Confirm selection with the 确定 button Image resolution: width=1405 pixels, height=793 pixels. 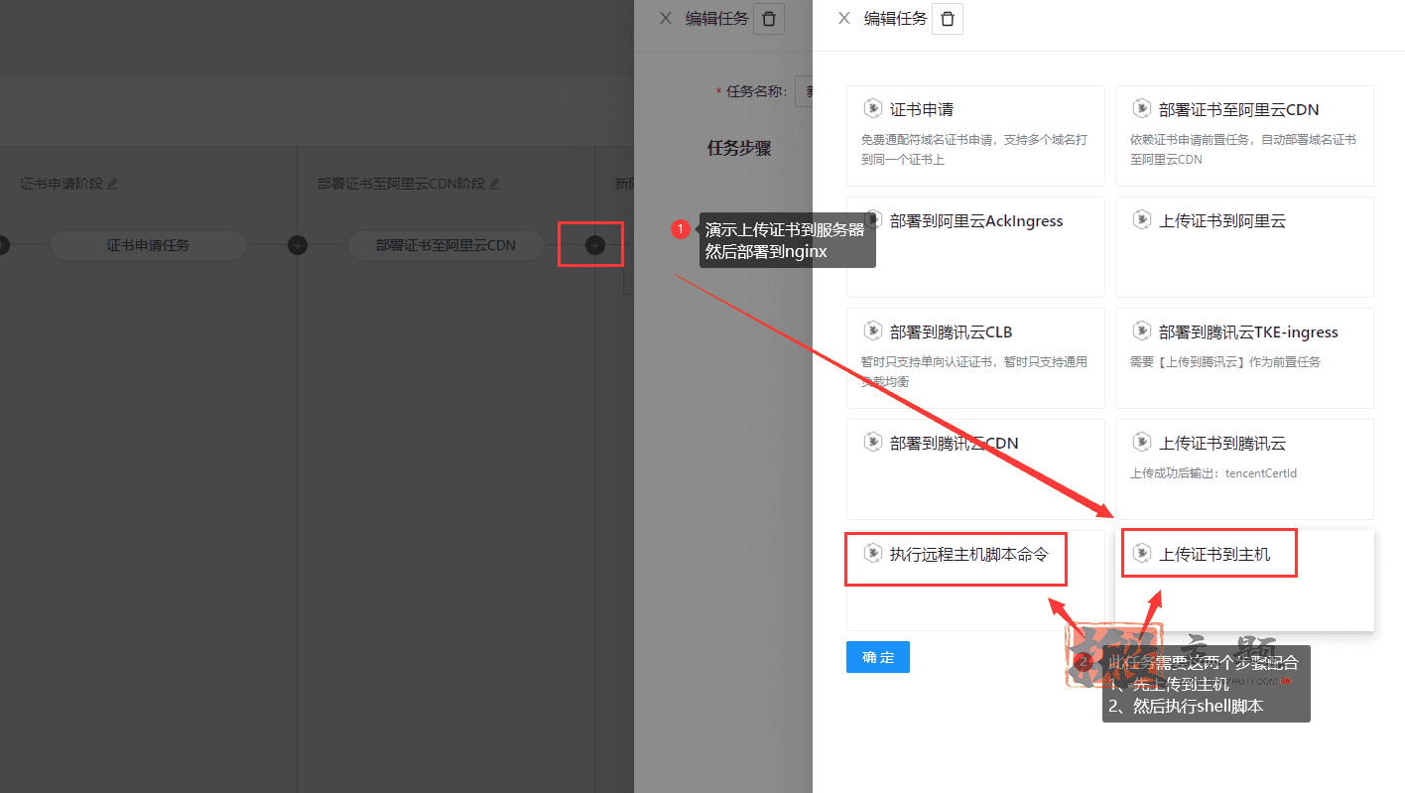tap(878, 657)
